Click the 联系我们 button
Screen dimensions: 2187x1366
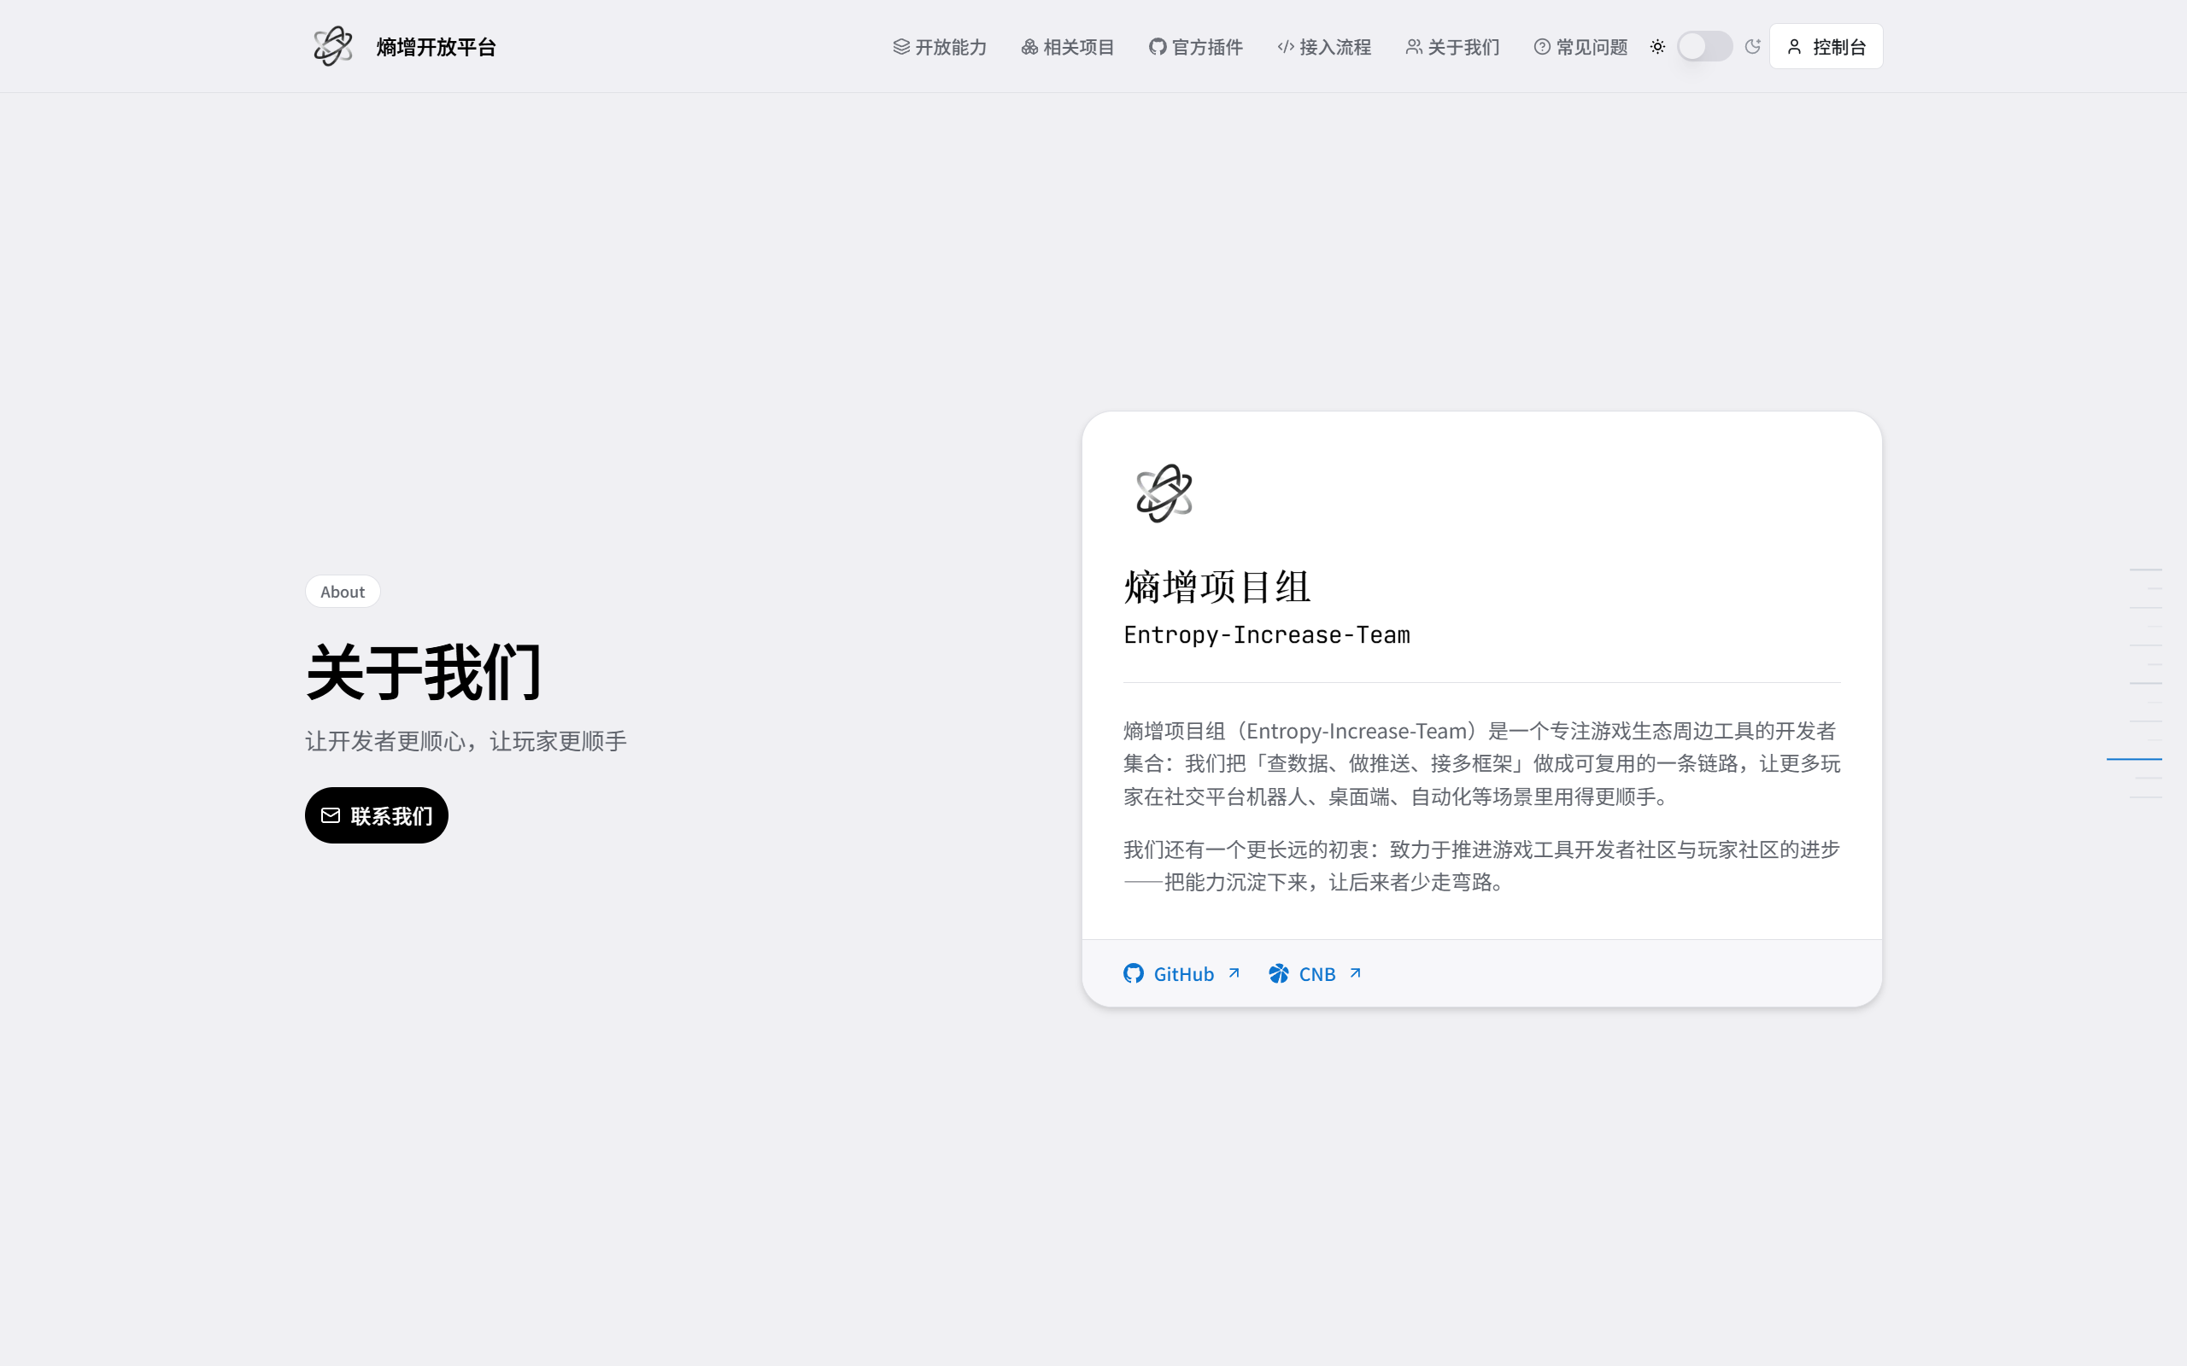[x=376, y=814]
